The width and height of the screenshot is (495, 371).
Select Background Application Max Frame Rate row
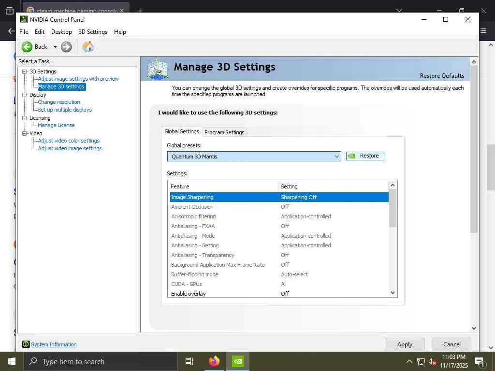click(x=279, y=265)
